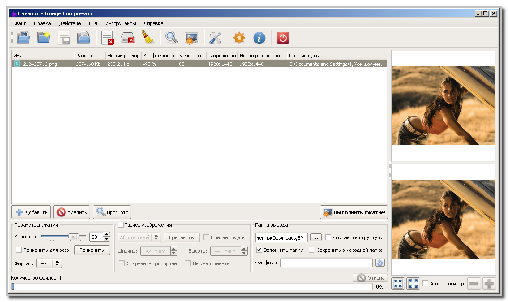Click the blue Info icon

pos(259,38)
